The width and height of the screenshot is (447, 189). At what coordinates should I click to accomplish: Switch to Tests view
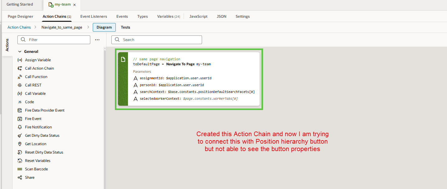[125, 27]
